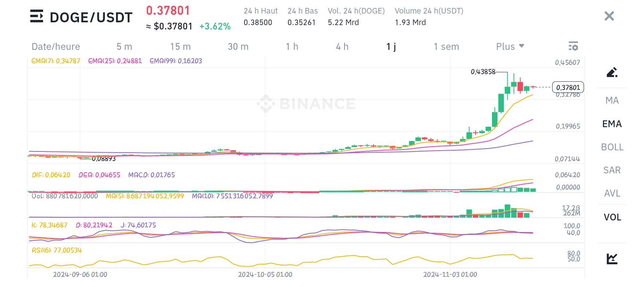Open chart indicator settings icon
The height and width of the screenshot is (287, 638).
point(573,46)
